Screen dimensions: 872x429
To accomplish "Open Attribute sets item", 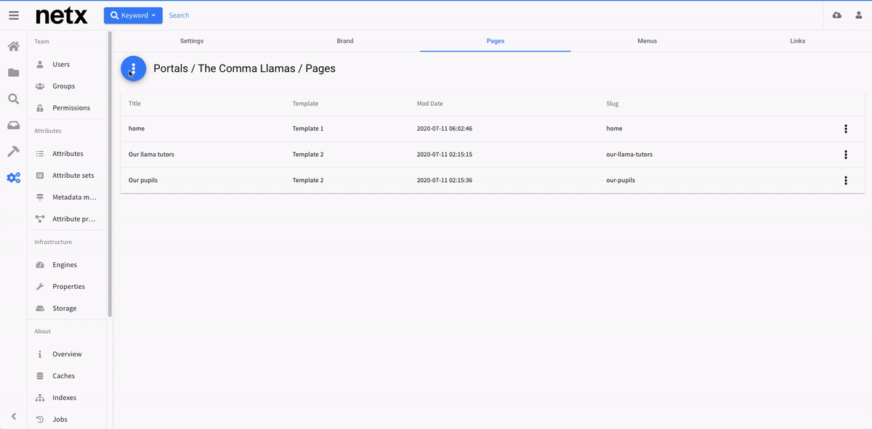I will coord(67,176).
